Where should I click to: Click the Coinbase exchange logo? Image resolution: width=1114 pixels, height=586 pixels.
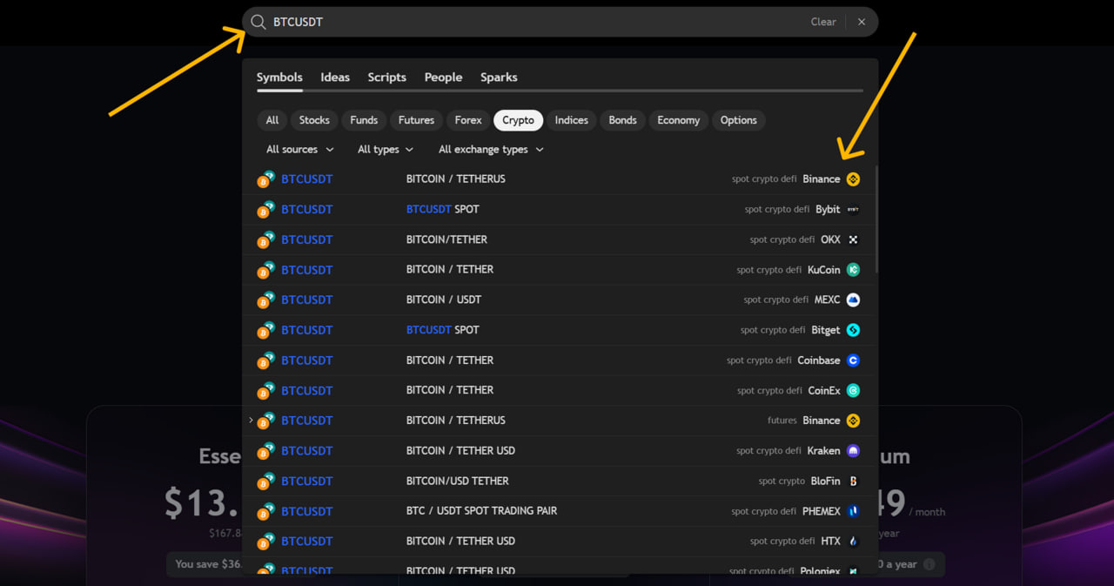853,360
